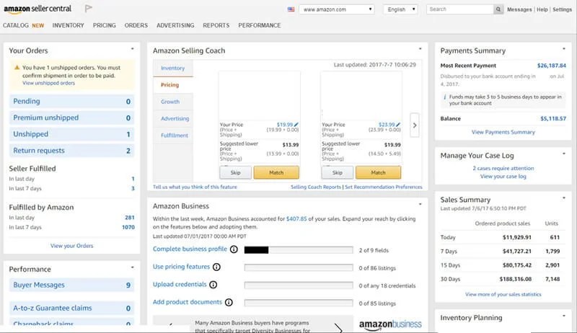Click info icon for Add product documents
577x333 pixels.
(229, 303)
